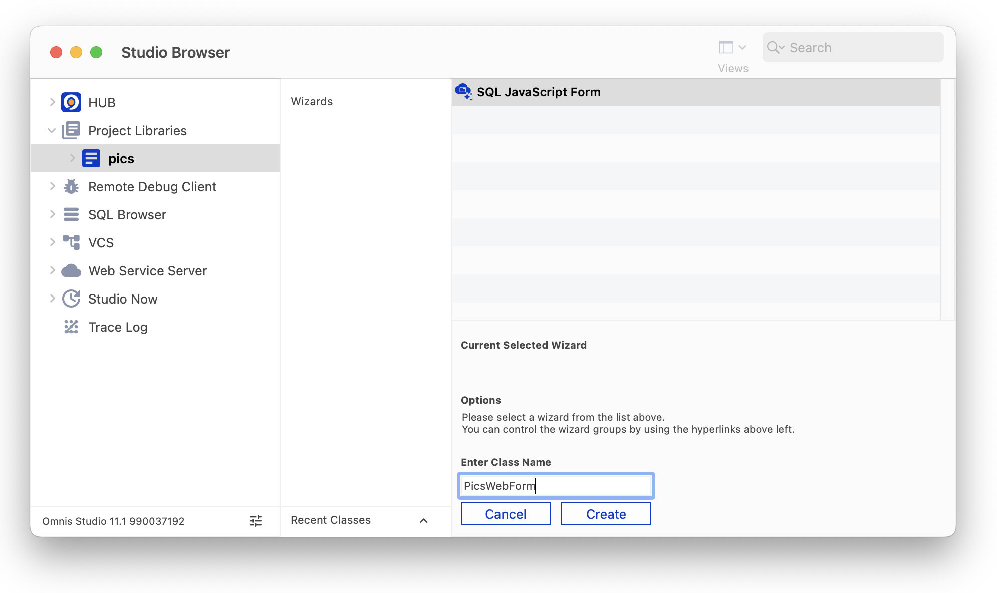Screen dimensions: 997x593
Task: Click the Trace Log icon
Action: click(71, 327)
